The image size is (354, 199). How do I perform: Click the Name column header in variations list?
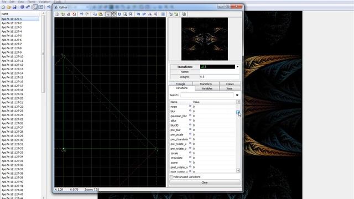pyautogui.click(x=181, y=102)
